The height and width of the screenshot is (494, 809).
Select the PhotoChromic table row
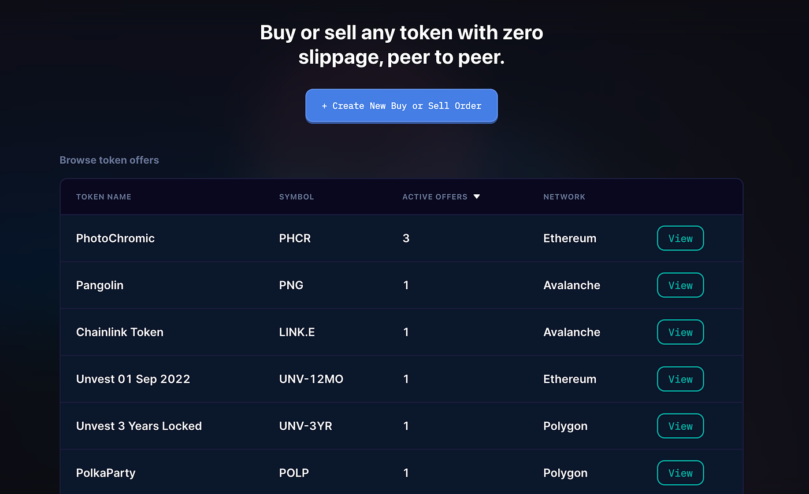347,238
